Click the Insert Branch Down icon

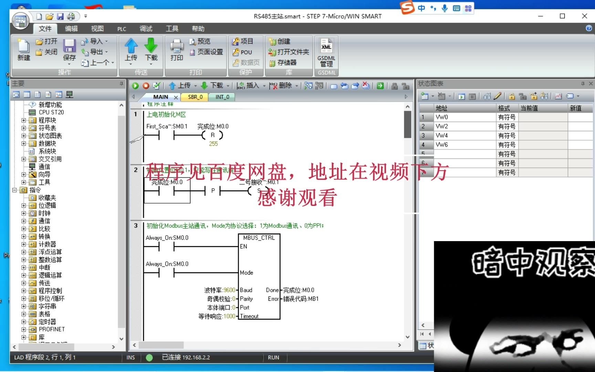click(355, 86)
